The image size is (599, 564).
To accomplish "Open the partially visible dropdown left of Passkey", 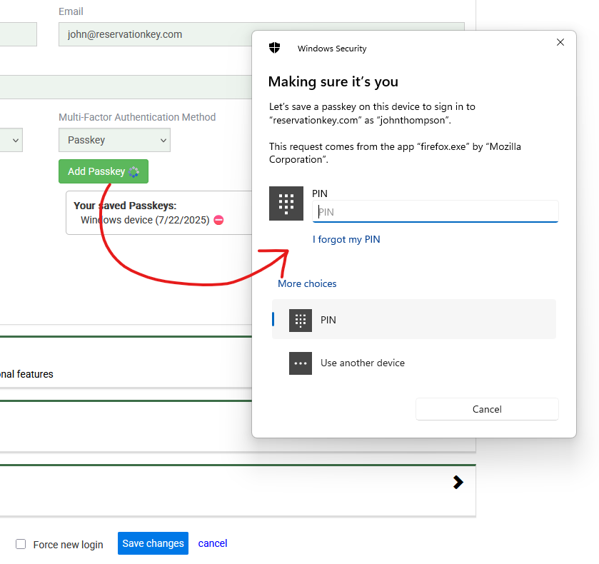I will click(11, 140).
